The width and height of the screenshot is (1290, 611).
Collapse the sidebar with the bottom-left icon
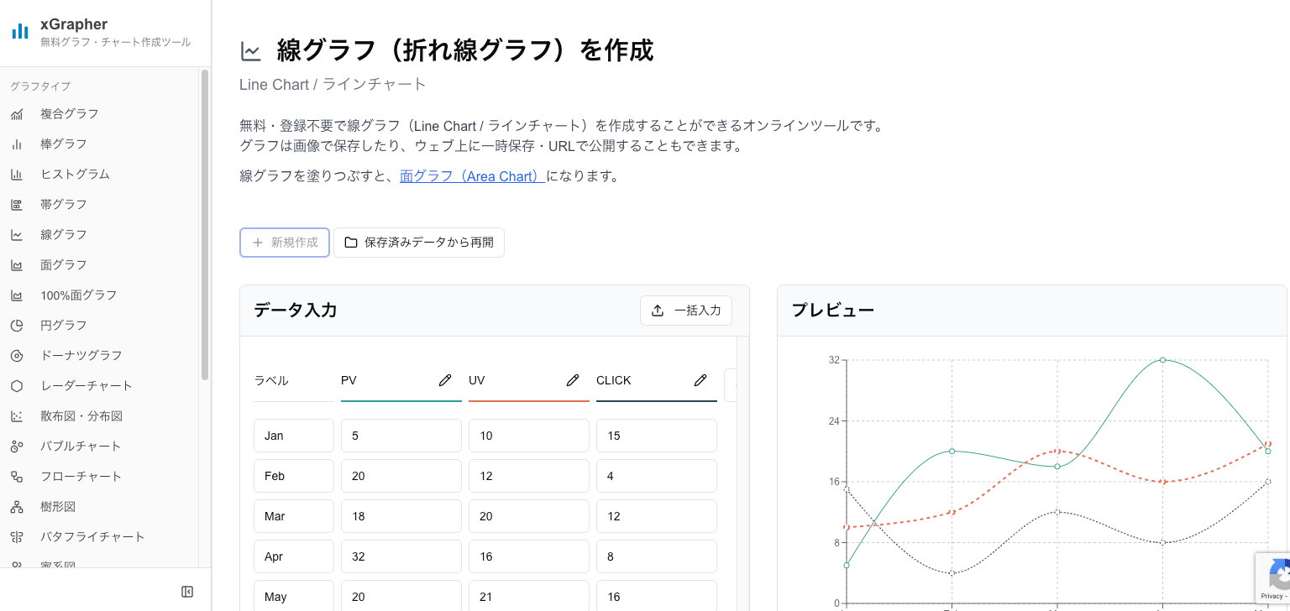point(186,591)
